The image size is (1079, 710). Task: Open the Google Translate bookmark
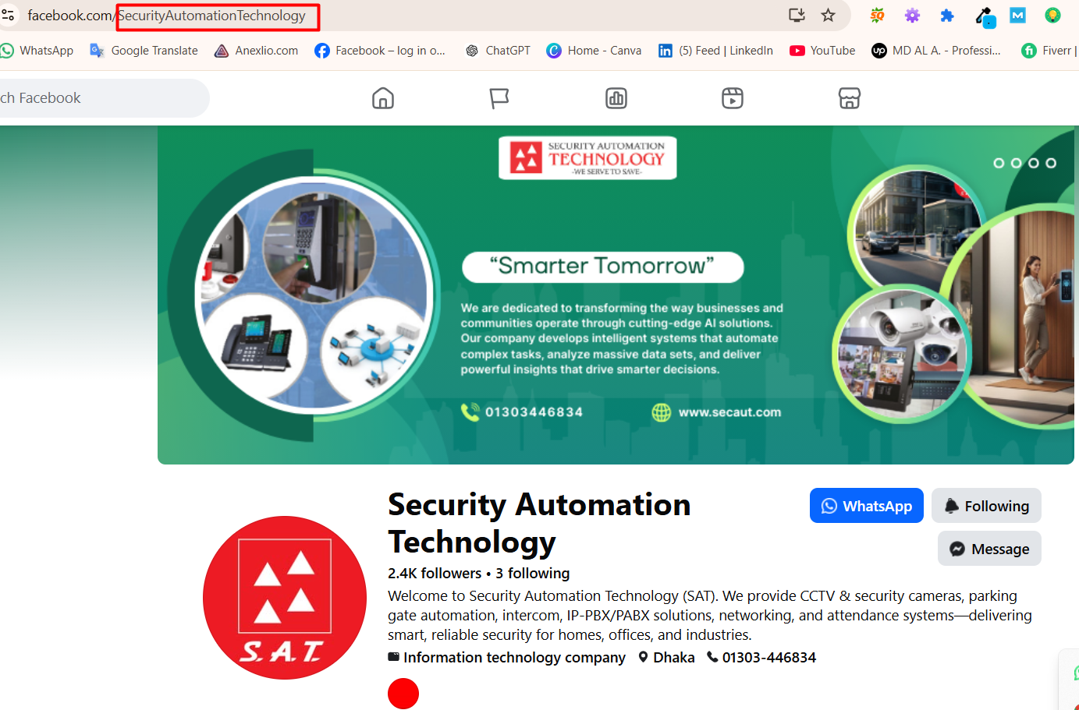pyautogui.click(x=144, y=51)
